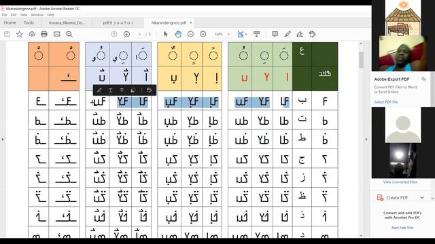
Task: Go to the next page with the down arrow
Action: click(126, 35)
